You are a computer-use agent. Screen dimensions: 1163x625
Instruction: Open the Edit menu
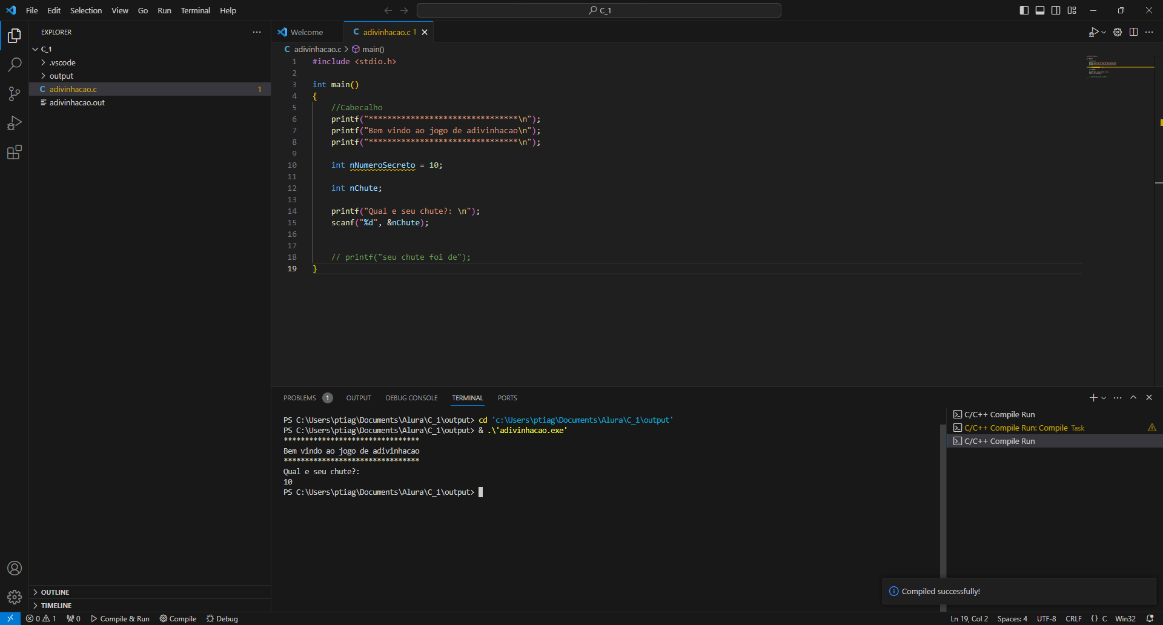coord(54,10)
